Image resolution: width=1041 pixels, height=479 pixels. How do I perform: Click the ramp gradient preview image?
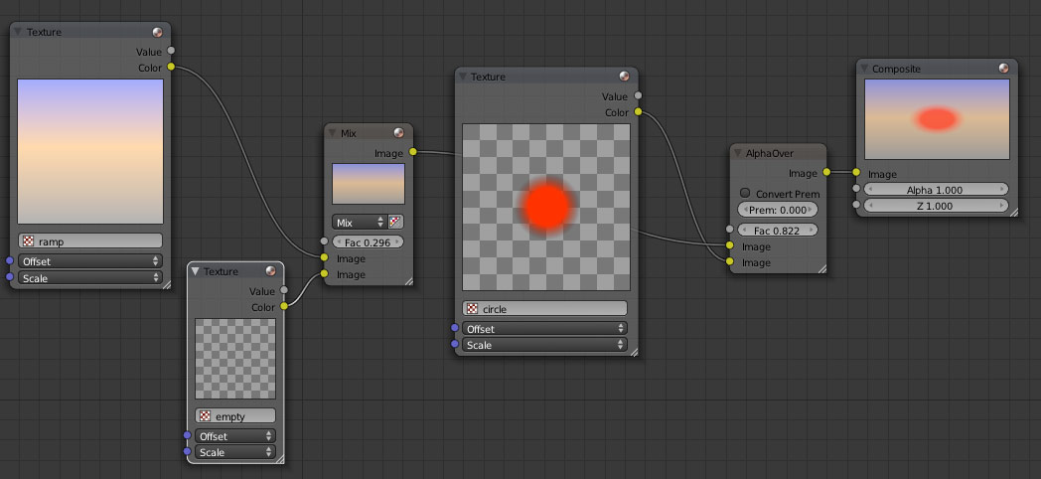[90, 151]
